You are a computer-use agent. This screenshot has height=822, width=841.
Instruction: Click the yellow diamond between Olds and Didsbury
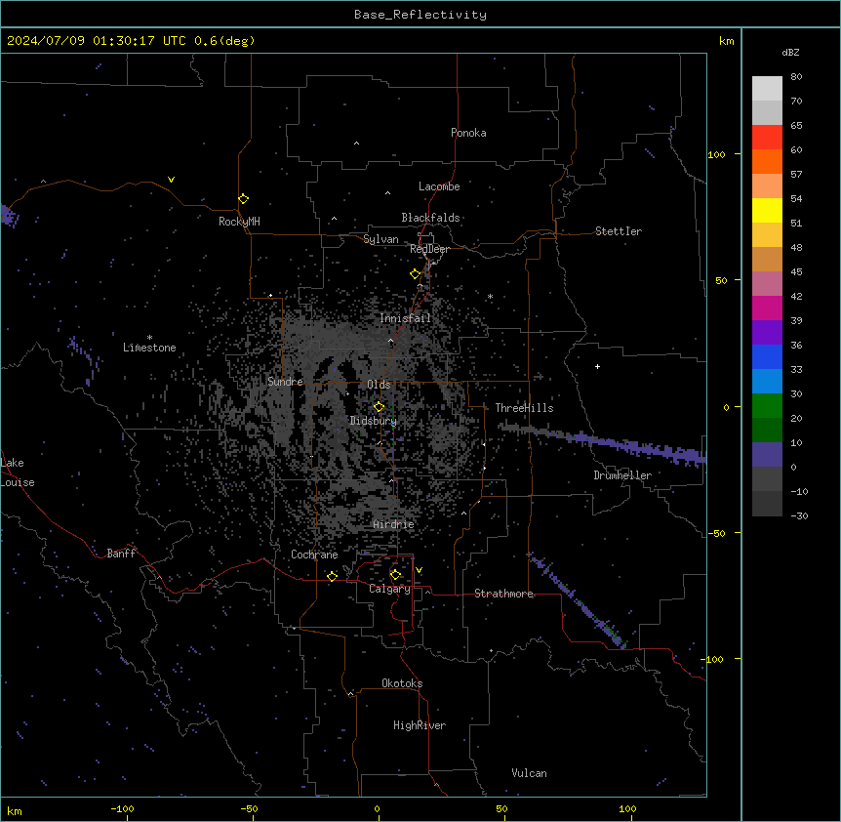tap(379, 407)
